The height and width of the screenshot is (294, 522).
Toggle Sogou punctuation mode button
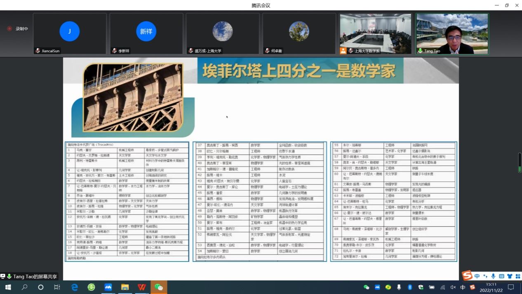pos(485,276)
